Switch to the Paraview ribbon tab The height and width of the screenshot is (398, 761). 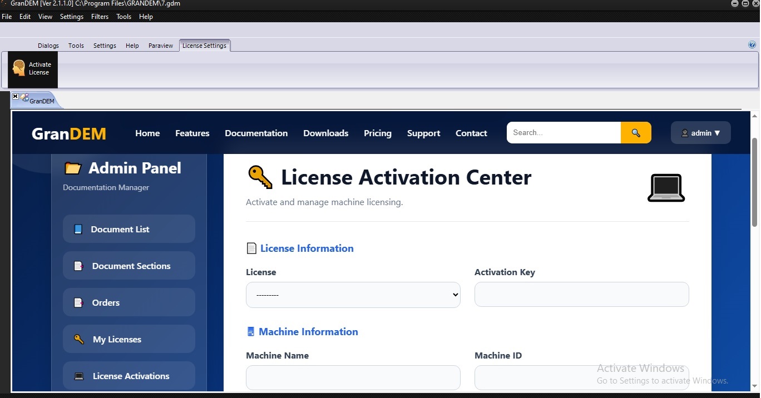point(161,46)
